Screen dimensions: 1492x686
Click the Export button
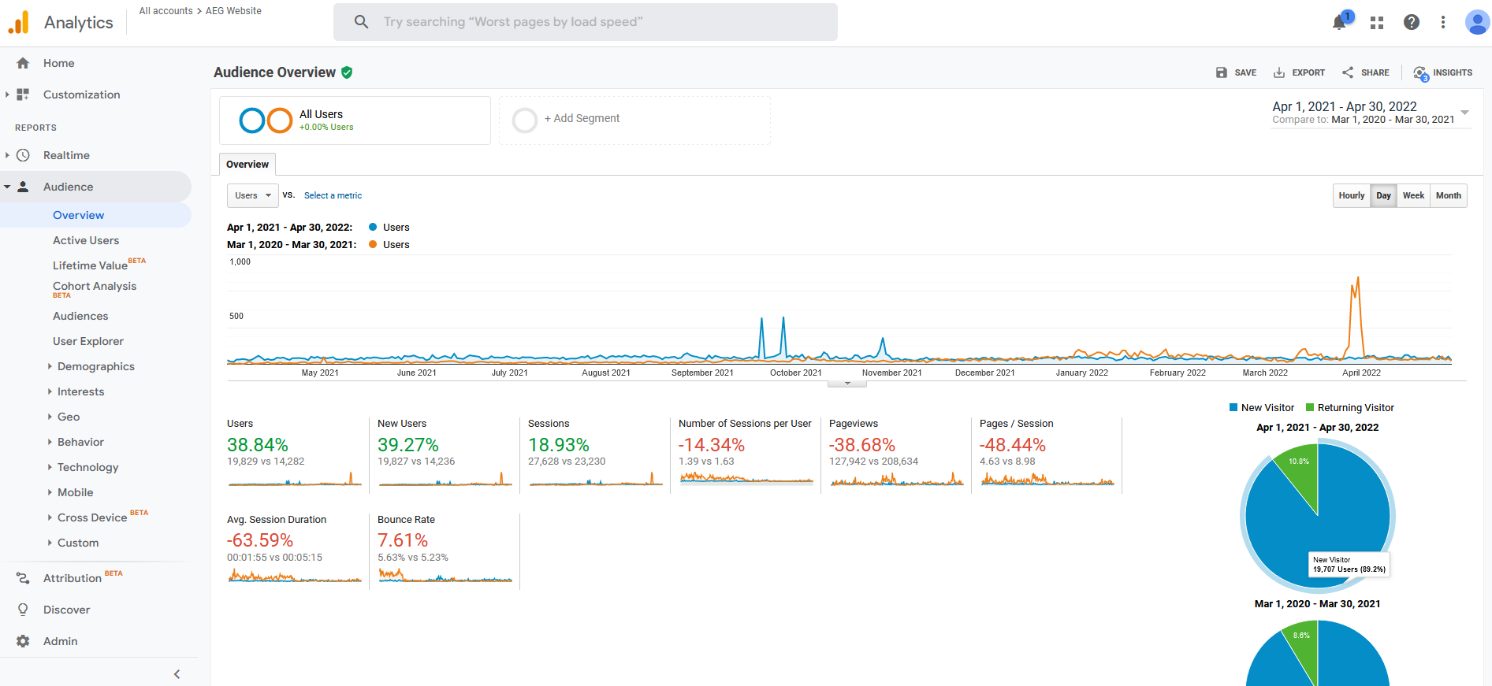click(1300, 72)
